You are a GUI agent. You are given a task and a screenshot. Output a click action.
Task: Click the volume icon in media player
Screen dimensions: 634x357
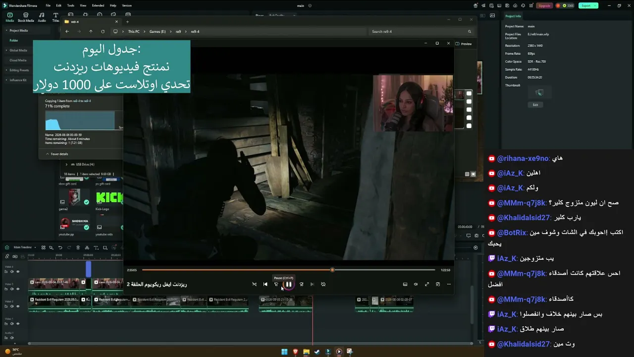point(416,284)
